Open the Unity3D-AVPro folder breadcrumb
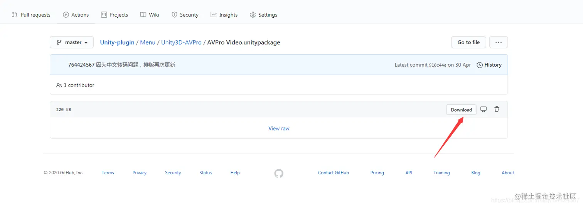 [x=181, y=42]
